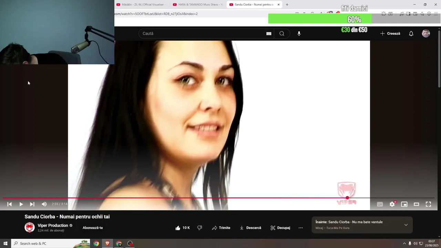Toggle theater mode for the video
Viewport: 441px width, 248px height.
click(416, 204)
